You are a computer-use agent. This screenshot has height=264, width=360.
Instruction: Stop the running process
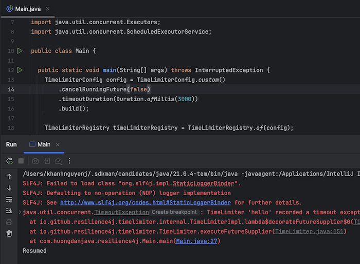21,161
